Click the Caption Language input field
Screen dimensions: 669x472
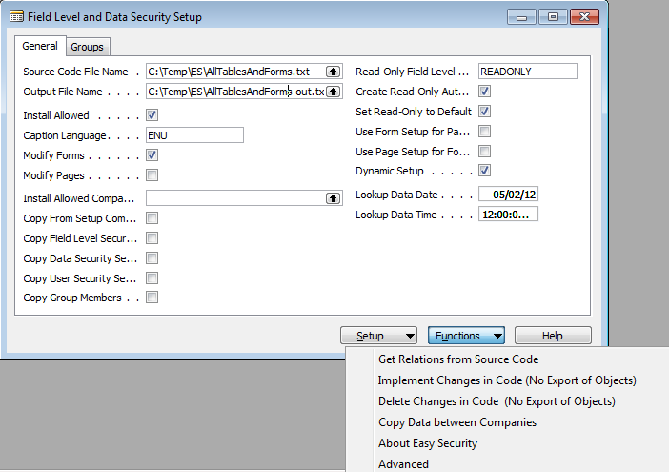click(194, 135)
